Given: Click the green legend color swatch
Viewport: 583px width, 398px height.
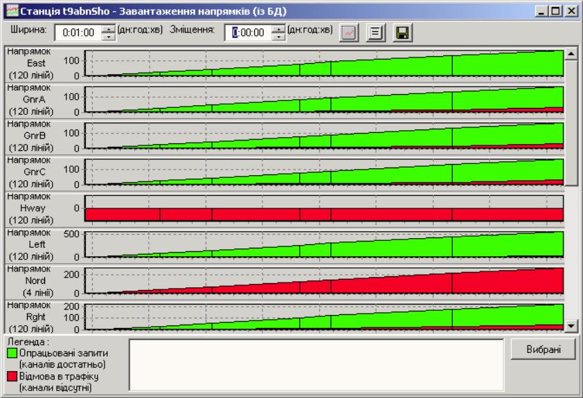Looking at the screenshot, I should [12, 353].
